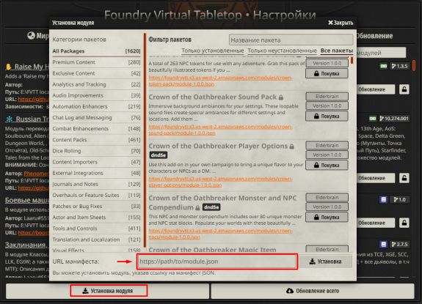This screenshot has width=422, height=304.
Task: Click the snowflake icon of Russian Translation module
Action: click(10, 119)
